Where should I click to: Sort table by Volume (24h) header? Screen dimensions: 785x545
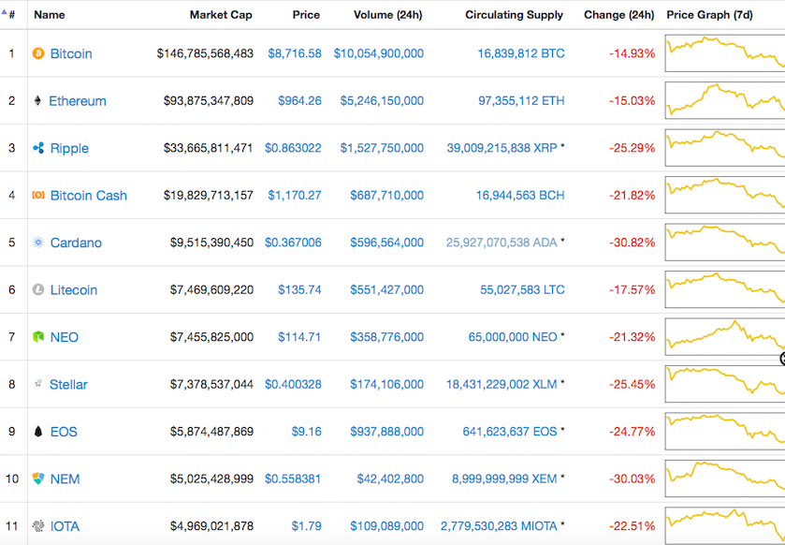[388, 15]
